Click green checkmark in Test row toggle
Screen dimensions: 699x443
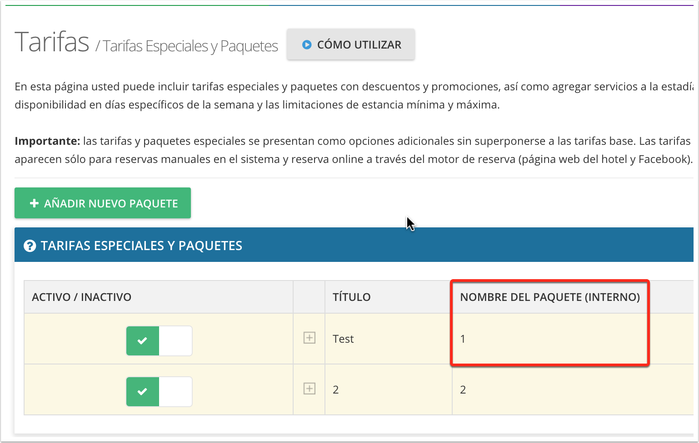142,340
